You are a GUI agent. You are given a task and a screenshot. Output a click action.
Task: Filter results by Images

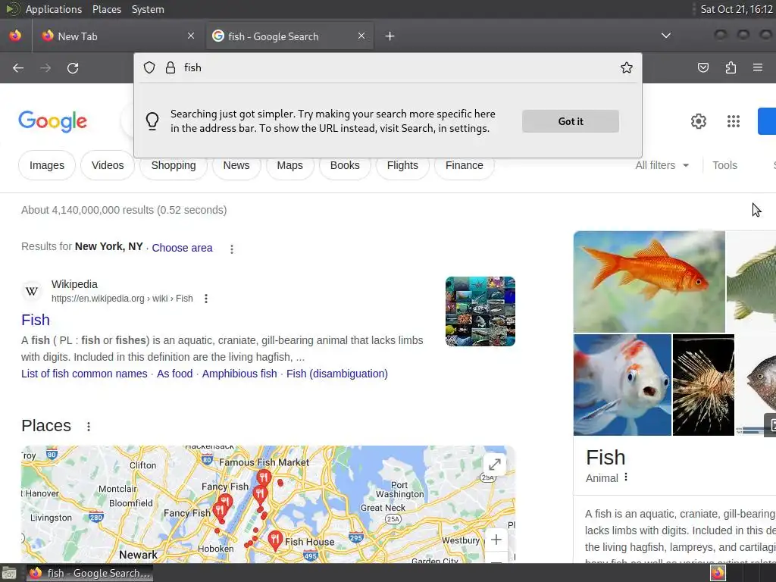(x=47, y=165)
